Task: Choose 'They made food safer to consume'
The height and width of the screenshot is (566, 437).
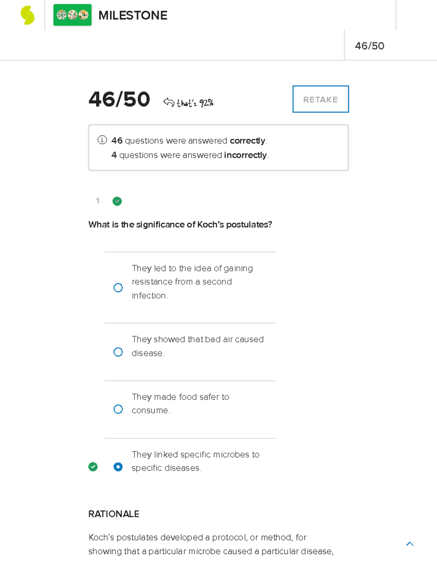Action: click(118, 409)
